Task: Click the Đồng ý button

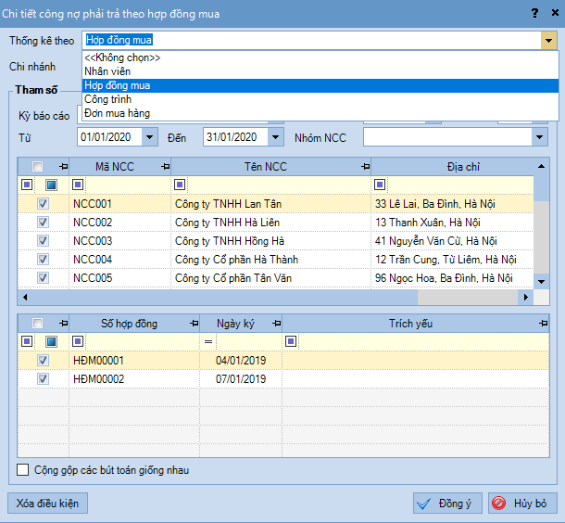Action: 446,504
